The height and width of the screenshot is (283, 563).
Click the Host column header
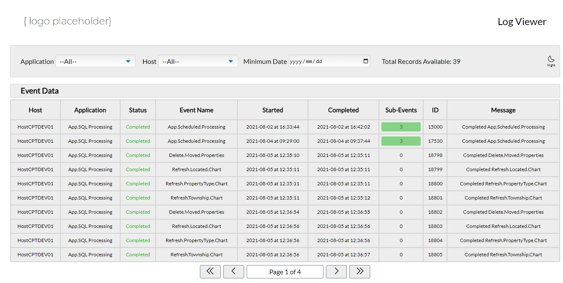[35, 110]
